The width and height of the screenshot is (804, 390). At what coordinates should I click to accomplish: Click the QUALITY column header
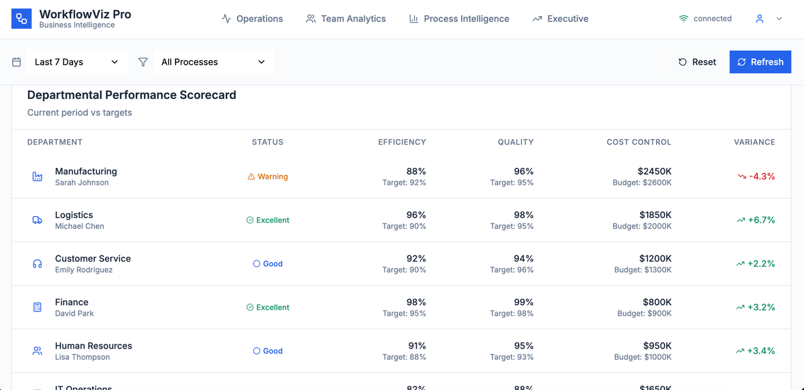(x=516, y=142)
